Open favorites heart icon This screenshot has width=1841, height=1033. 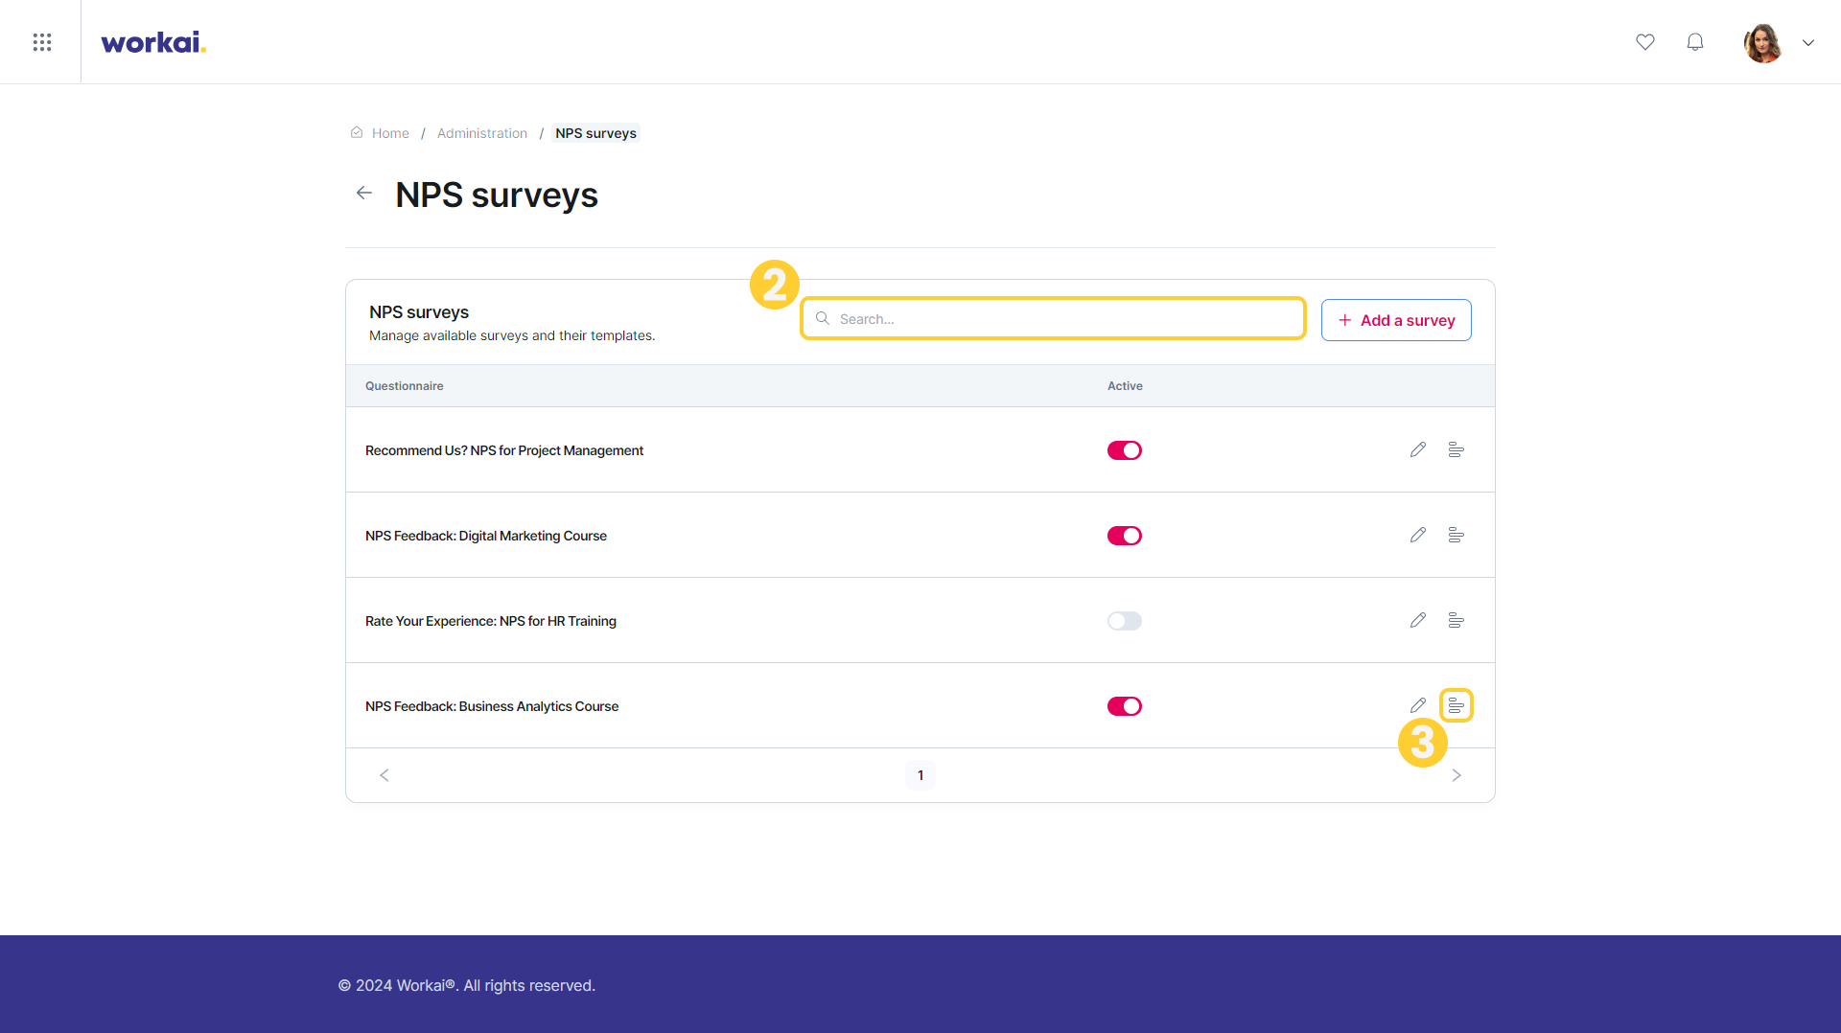(1645, 42)
